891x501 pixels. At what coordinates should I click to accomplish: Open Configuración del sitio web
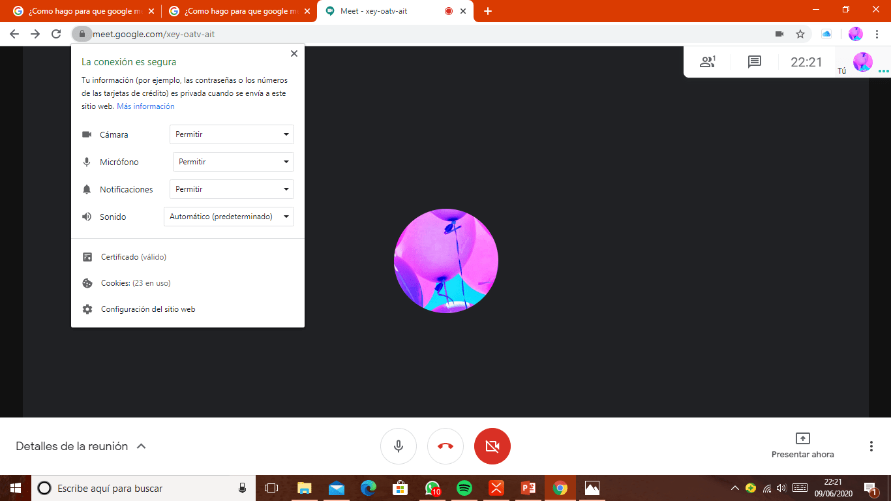point(147,309)
